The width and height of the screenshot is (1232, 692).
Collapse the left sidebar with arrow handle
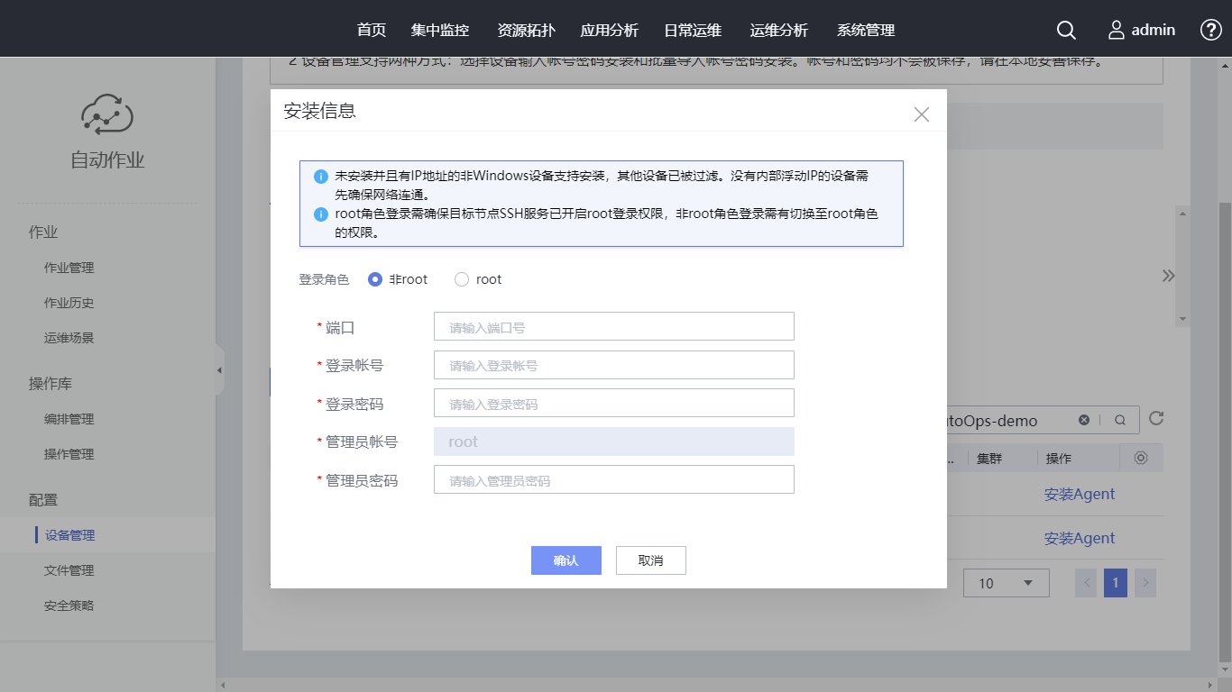(x=219, y=370)
